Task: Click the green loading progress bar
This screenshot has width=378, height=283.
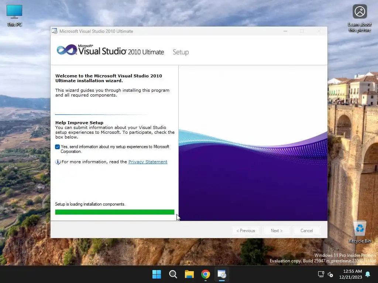Action: click(115, 212)
